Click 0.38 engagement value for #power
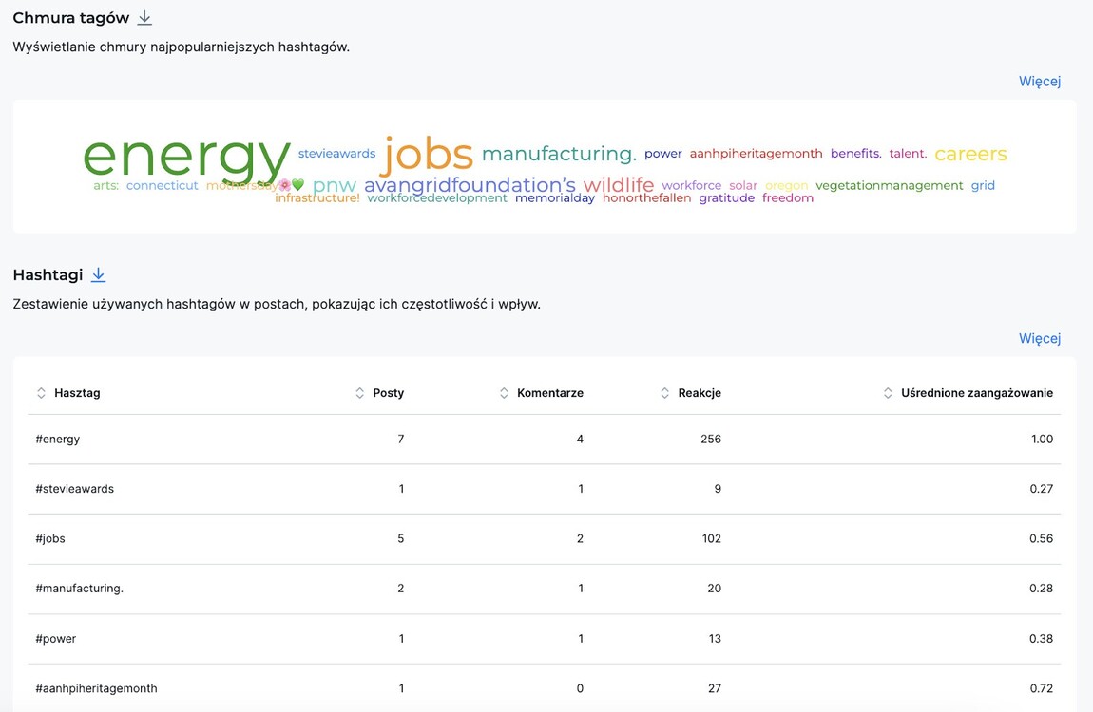Screen dimensions: 1093x712 tap(1042, 639)
